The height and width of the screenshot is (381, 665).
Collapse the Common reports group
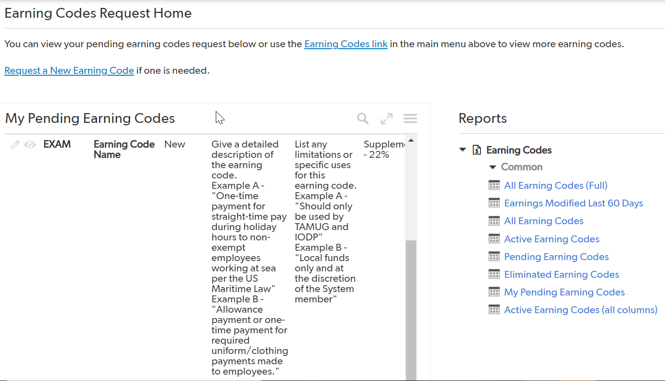click(x=493, y=167)
